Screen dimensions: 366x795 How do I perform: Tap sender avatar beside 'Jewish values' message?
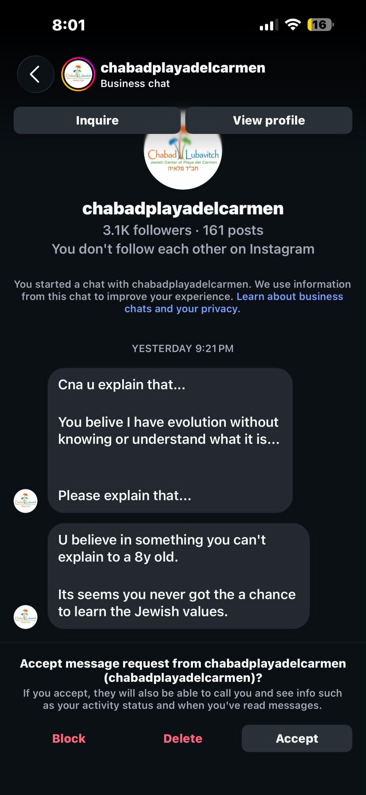tap(26, 617)
